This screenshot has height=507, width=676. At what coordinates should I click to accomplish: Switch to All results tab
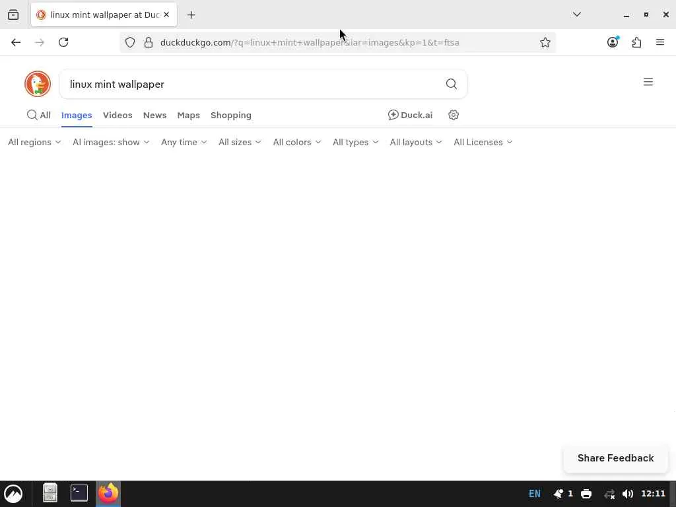(x=39, y=115)
